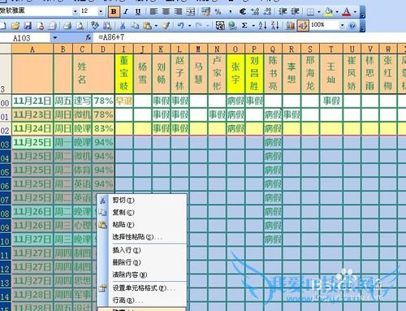
Task: Cut selection using toolbar scissors
Action: point(123,26)
